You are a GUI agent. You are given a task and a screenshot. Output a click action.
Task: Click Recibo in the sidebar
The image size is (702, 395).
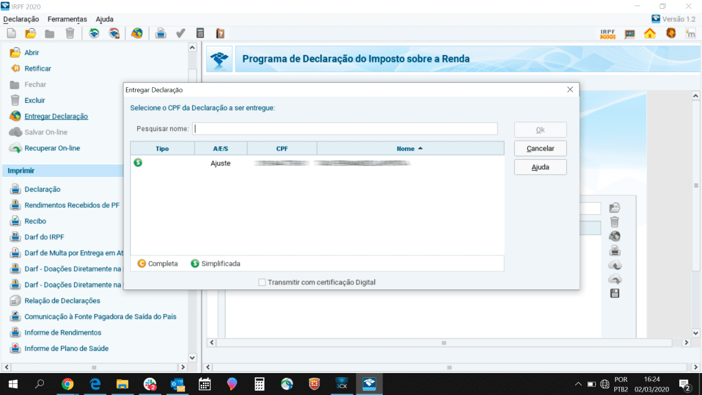pyautogui.click(x=35, y=222)
